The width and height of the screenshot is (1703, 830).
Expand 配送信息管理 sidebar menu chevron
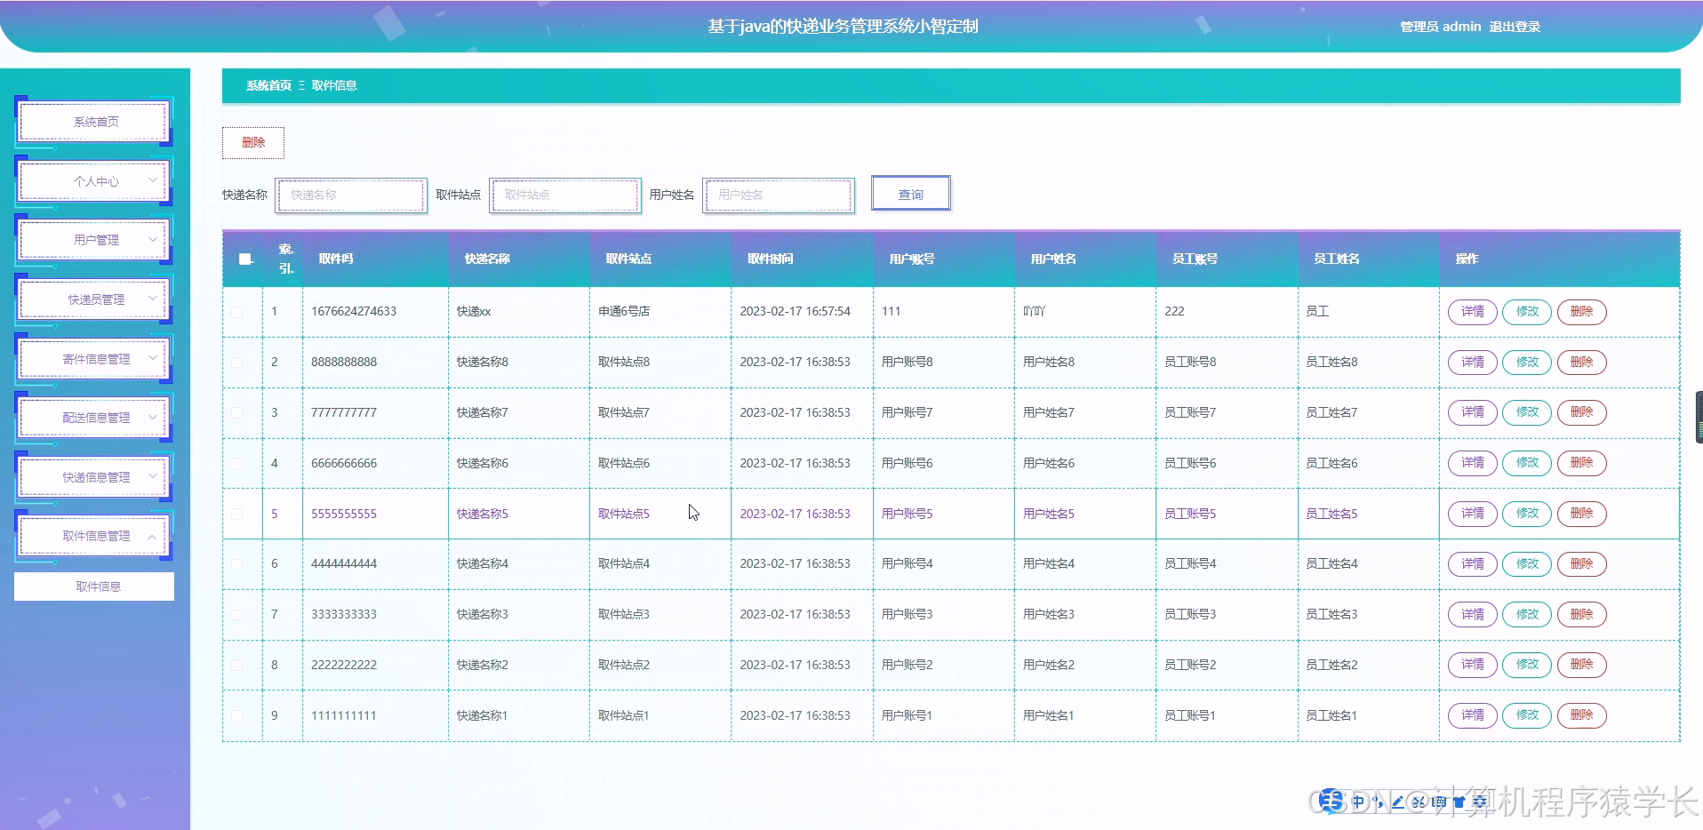click(152, 417)
